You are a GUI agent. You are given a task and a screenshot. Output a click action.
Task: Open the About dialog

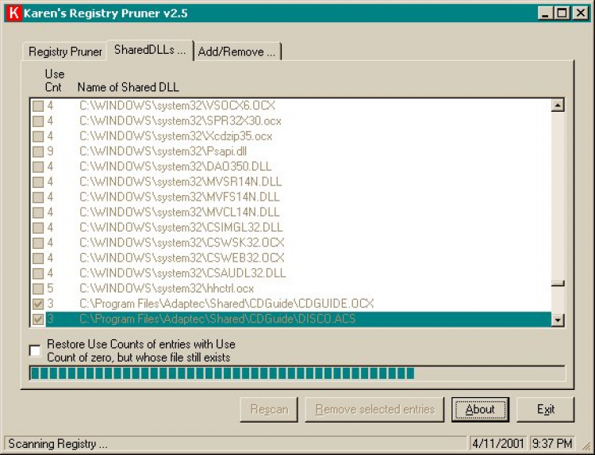(480, 410)
